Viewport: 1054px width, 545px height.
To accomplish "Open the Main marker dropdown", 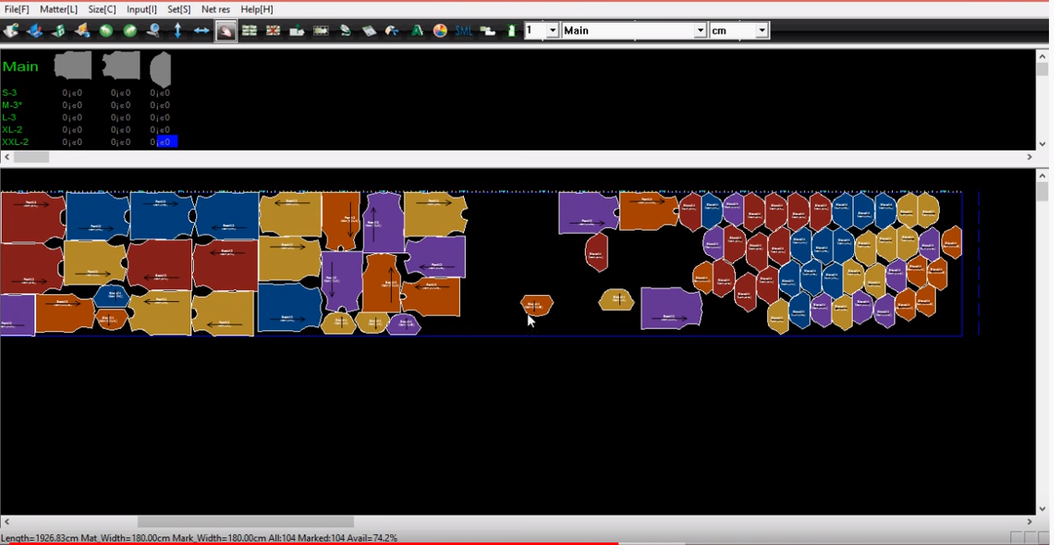I will point(702,30).
